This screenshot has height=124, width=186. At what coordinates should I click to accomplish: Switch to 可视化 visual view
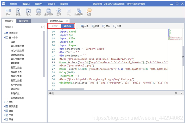pos(55,26)
